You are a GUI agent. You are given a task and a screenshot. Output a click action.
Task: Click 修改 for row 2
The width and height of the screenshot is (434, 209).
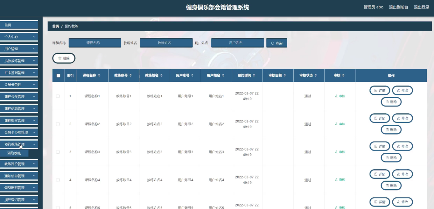pos(402,118)
